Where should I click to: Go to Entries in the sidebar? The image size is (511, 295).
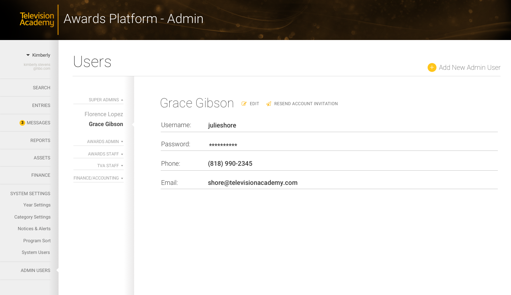tap(41, 106)
